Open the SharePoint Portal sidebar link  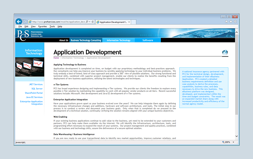[x=33, y=93]
